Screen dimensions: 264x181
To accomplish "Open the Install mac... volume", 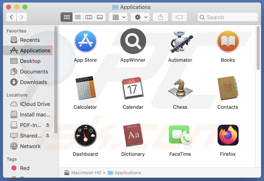I will click(28, 115).
